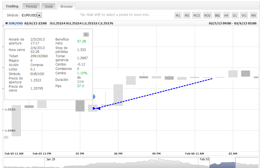Click the Compras action value
This screenshot has height=168, width=260.
37,65
